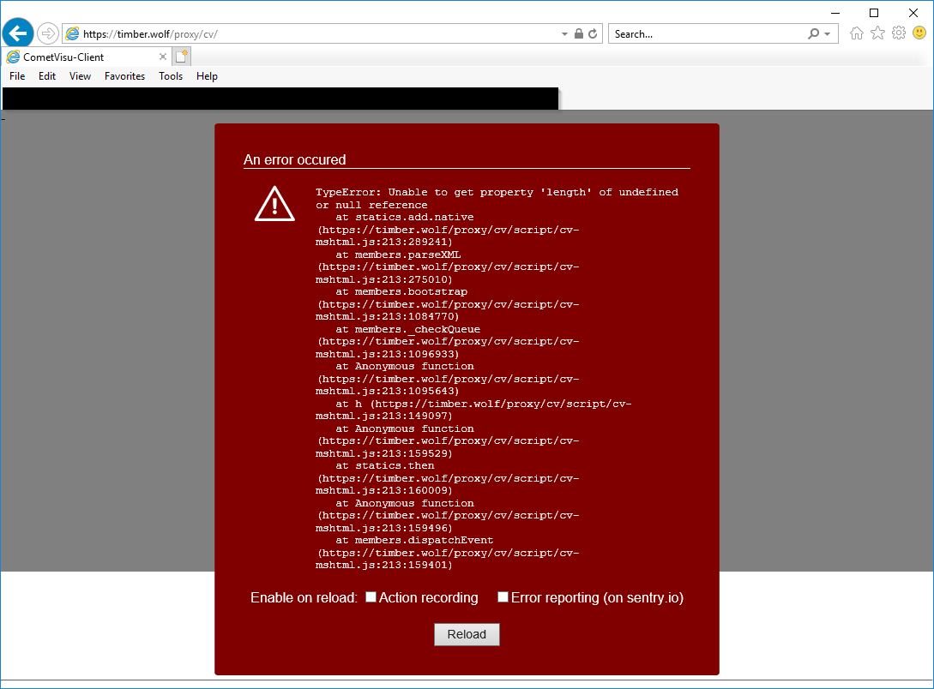Open the Tools menu
The height and width of the screenshot is (689, 934).
point(171,76)
